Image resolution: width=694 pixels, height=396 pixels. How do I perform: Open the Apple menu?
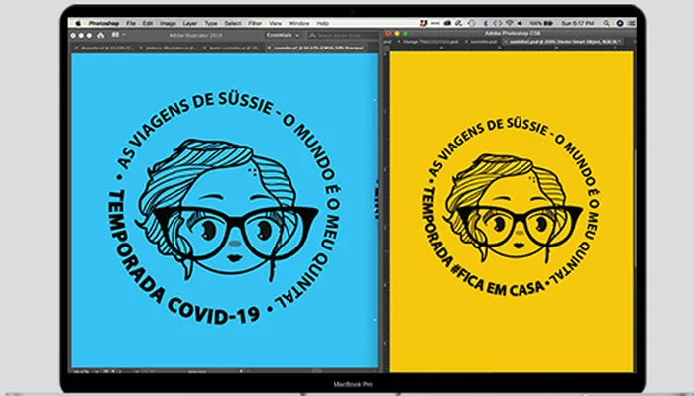click(78, 23)
